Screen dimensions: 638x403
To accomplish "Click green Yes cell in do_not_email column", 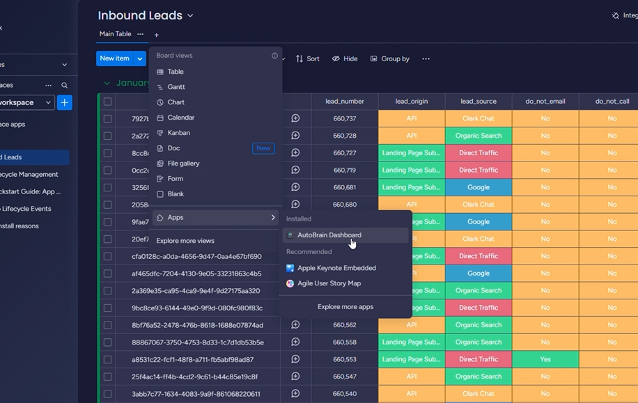I will (x=545, y=360).
